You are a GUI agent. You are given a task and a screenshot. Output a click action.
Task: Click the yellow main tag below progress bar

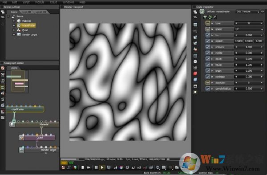pos(64,163)
